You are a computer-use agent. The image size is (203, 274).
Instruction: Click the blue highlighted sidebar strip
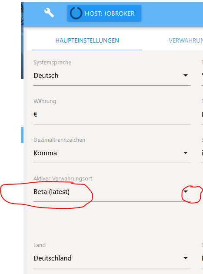(x=22, y=135)
